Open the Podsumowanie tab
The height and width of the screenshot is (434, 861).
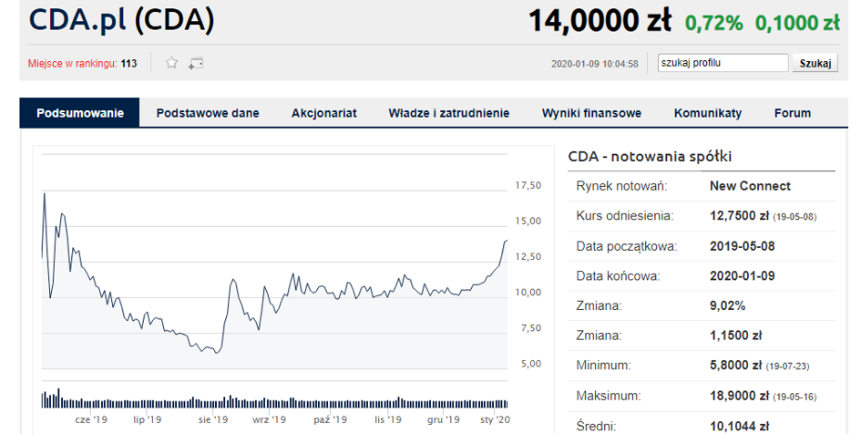point(79,113)
